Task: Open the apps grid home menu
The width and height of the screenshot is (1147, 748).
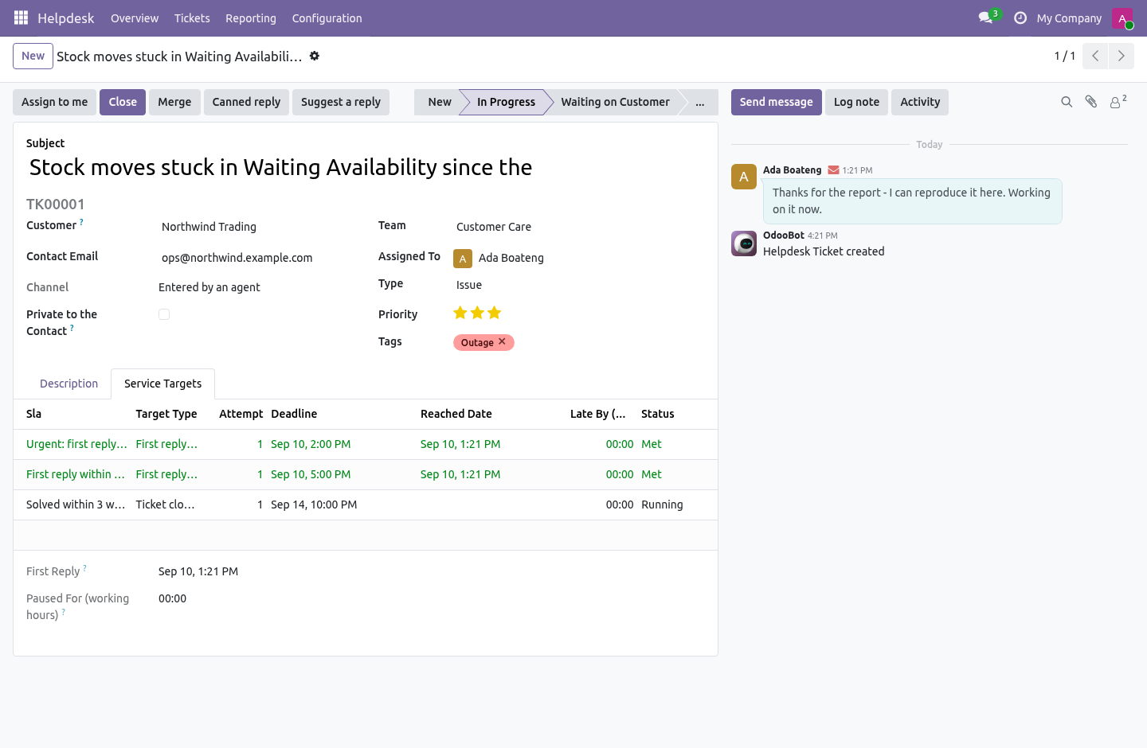Action: [x=21, y=18]
